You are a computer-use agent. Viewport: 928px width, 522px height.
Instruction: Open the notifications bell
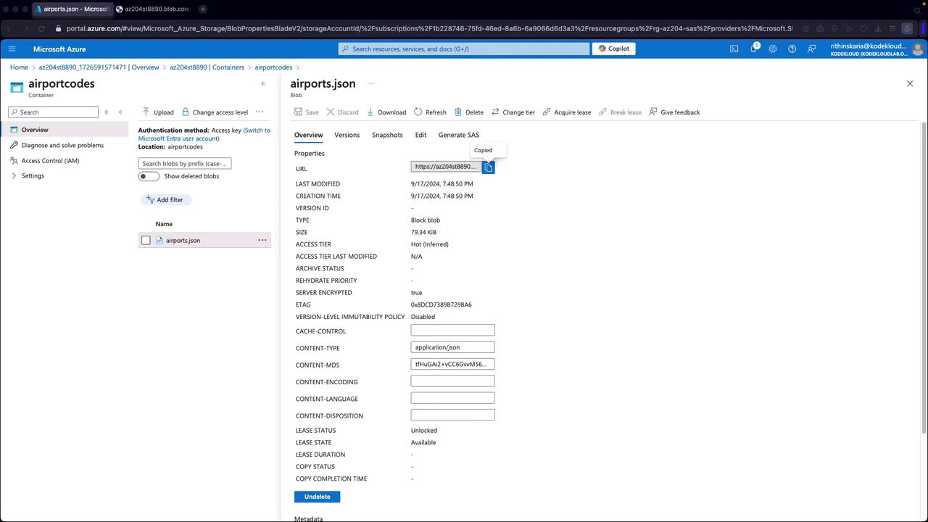coord(753,49)
